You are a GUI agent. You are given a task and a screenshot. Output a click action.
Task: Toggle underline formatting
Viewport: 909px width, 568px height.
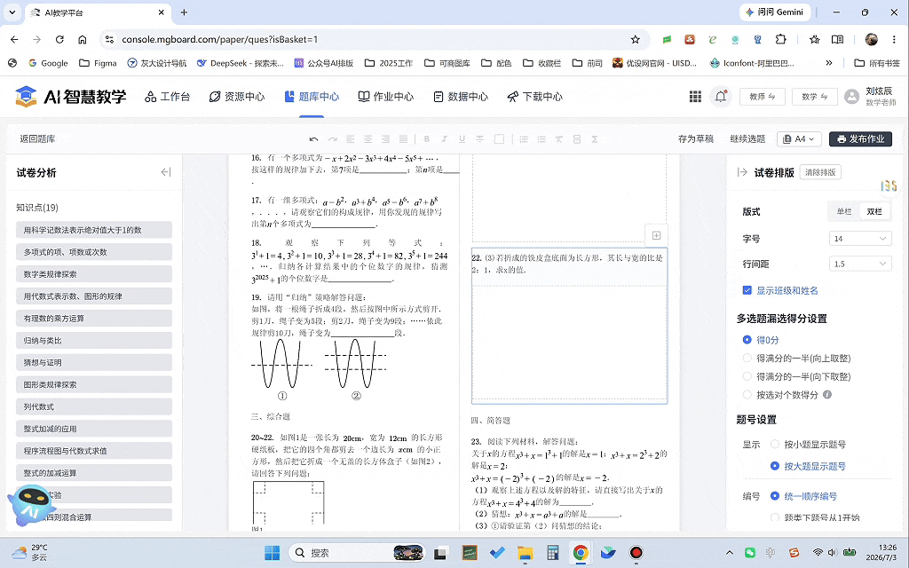pos(462,139)
